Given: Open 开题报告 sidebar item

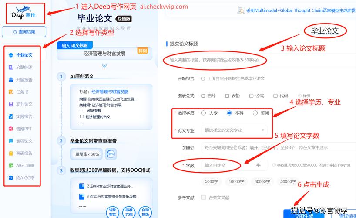Looking at the screenshot, I should [24, 80].
